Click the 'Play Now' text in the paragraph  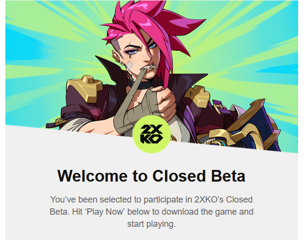coord(105,212)
